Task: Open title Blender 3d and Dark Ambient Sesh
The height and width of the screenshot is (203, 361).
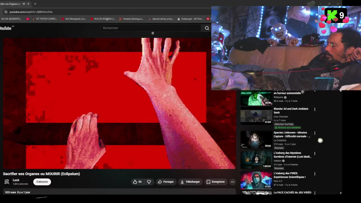Action: [291, 111]
